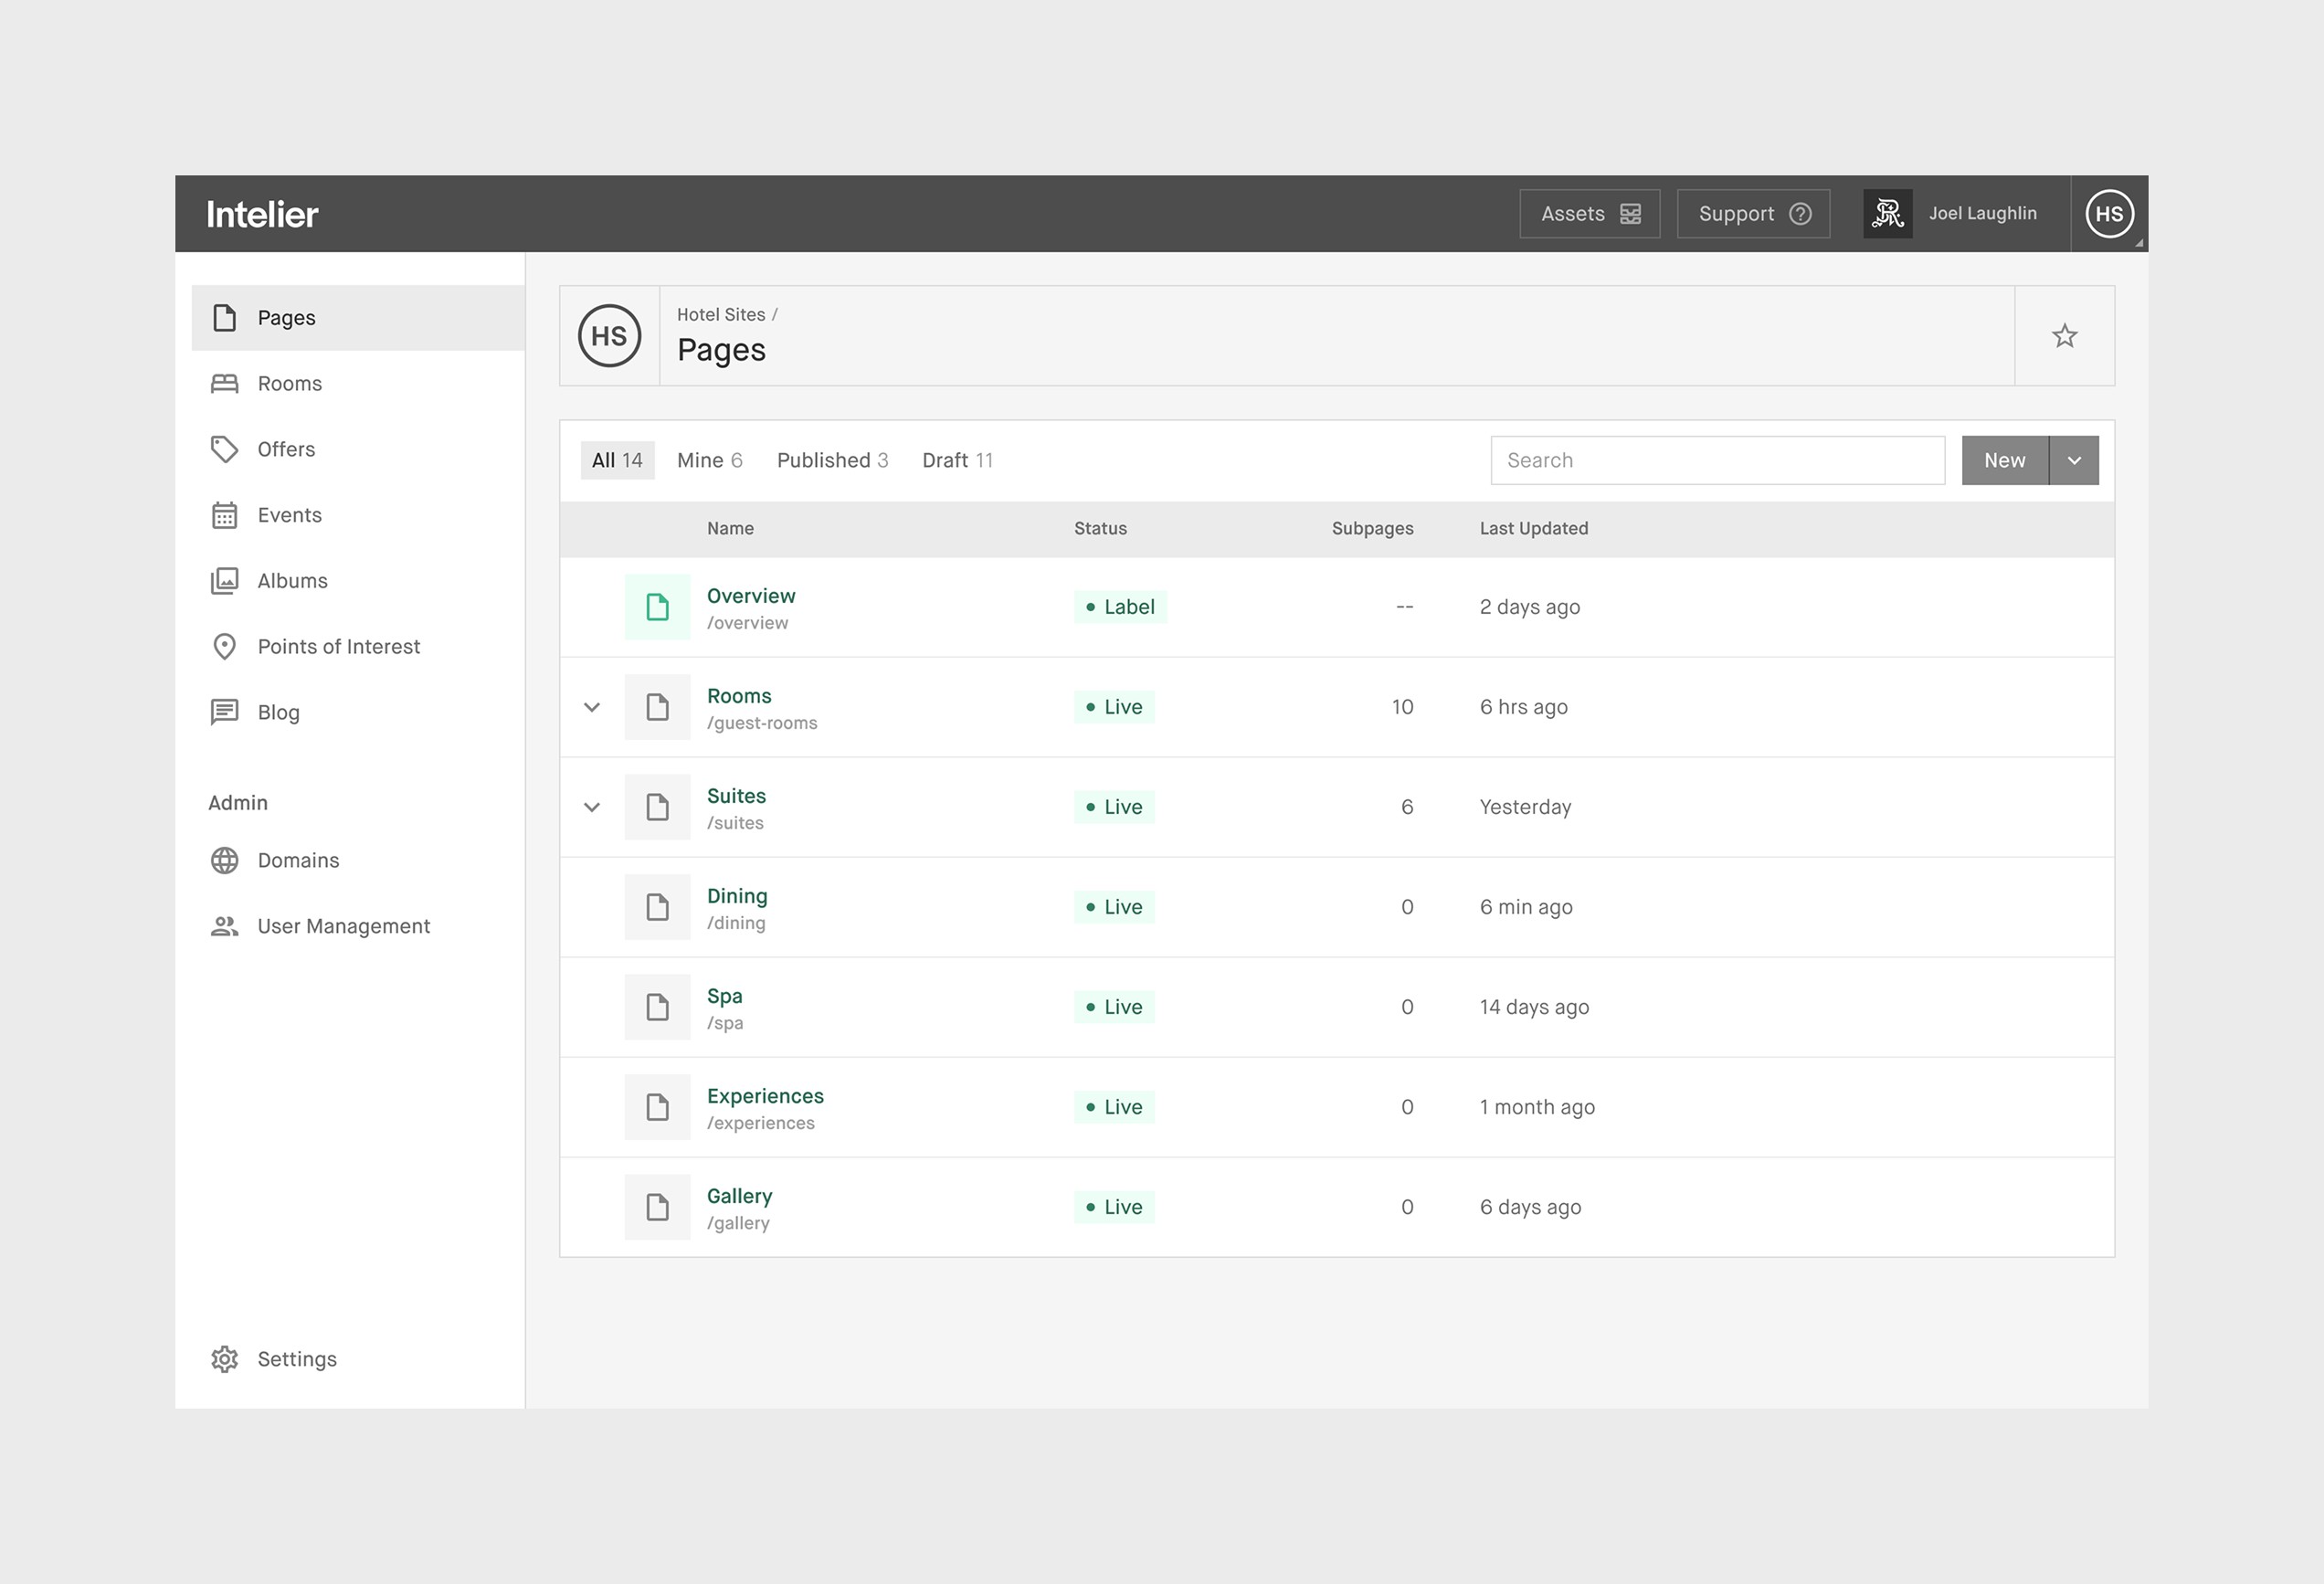Select the Rooms icon in the sidebar
This screenshot has width=2324, height=1584.
[225, 383]
